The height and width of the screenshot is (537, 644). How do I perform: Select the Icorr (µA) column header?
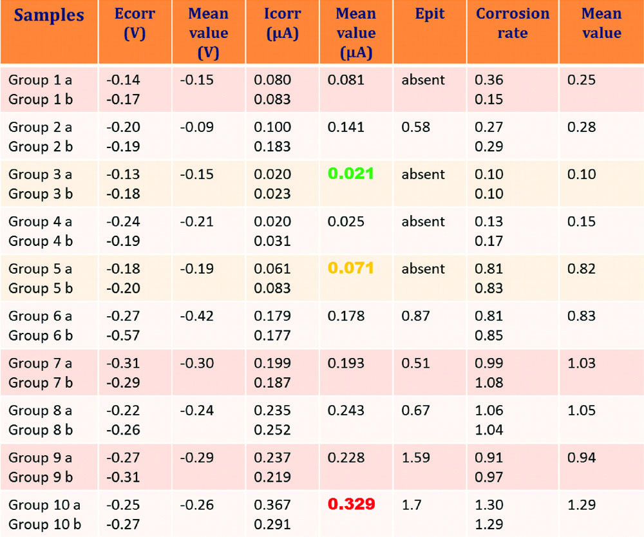(282, 24)
